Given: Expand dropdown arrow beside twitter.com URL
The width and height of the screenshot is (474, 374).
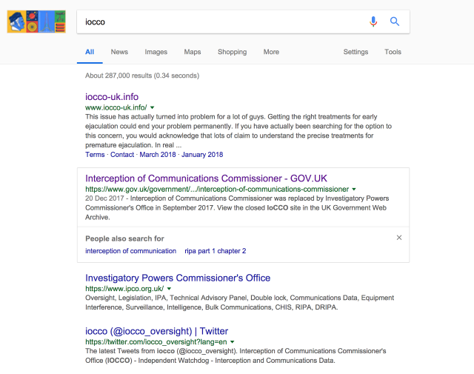Looking at the screenshot, I should pyautogui.click(x=232, y=342).
